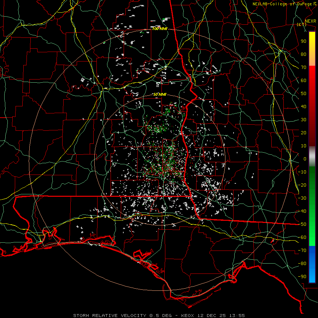Click the -20 value on the velocity scale
The height and width of the screenshot is (318, 318).
302,185
